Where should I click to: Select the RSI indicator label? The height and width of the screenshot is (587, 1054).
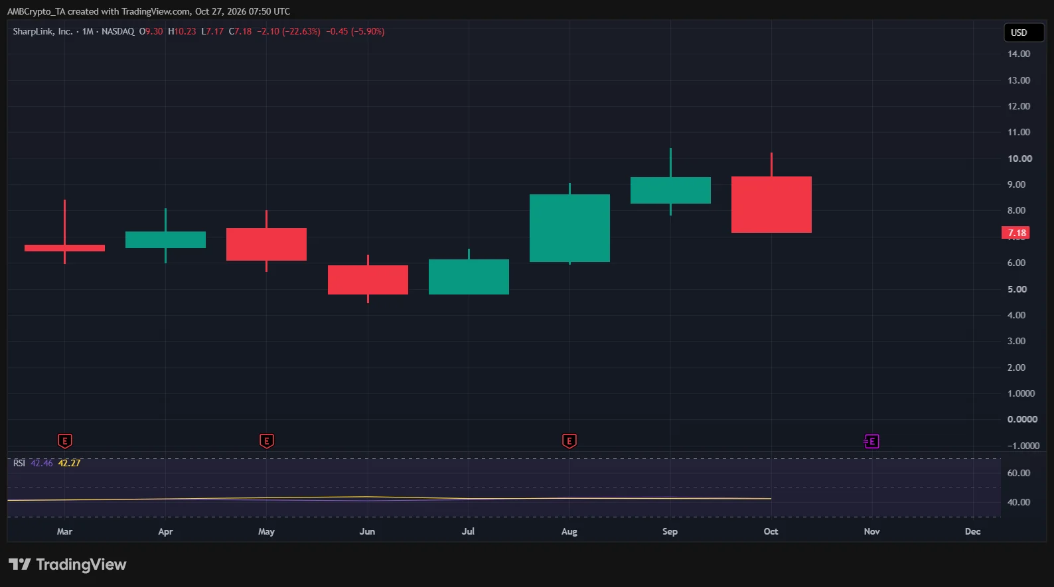(x=19, y=463)
